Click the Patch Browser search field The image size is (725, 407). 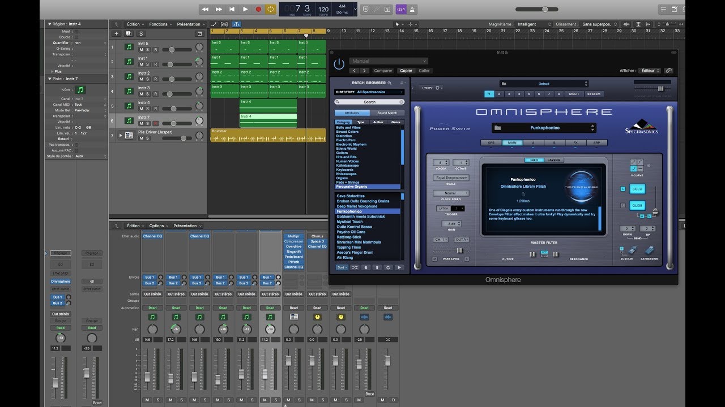369,102
